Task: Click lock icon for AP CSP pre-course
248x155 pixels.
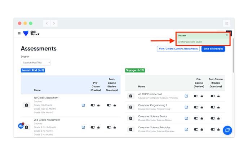Action: 202,96
